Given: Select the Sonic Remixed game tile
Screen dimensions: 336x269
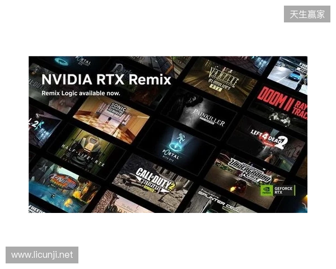Looking at the screenshot, I should click(111, 119).
